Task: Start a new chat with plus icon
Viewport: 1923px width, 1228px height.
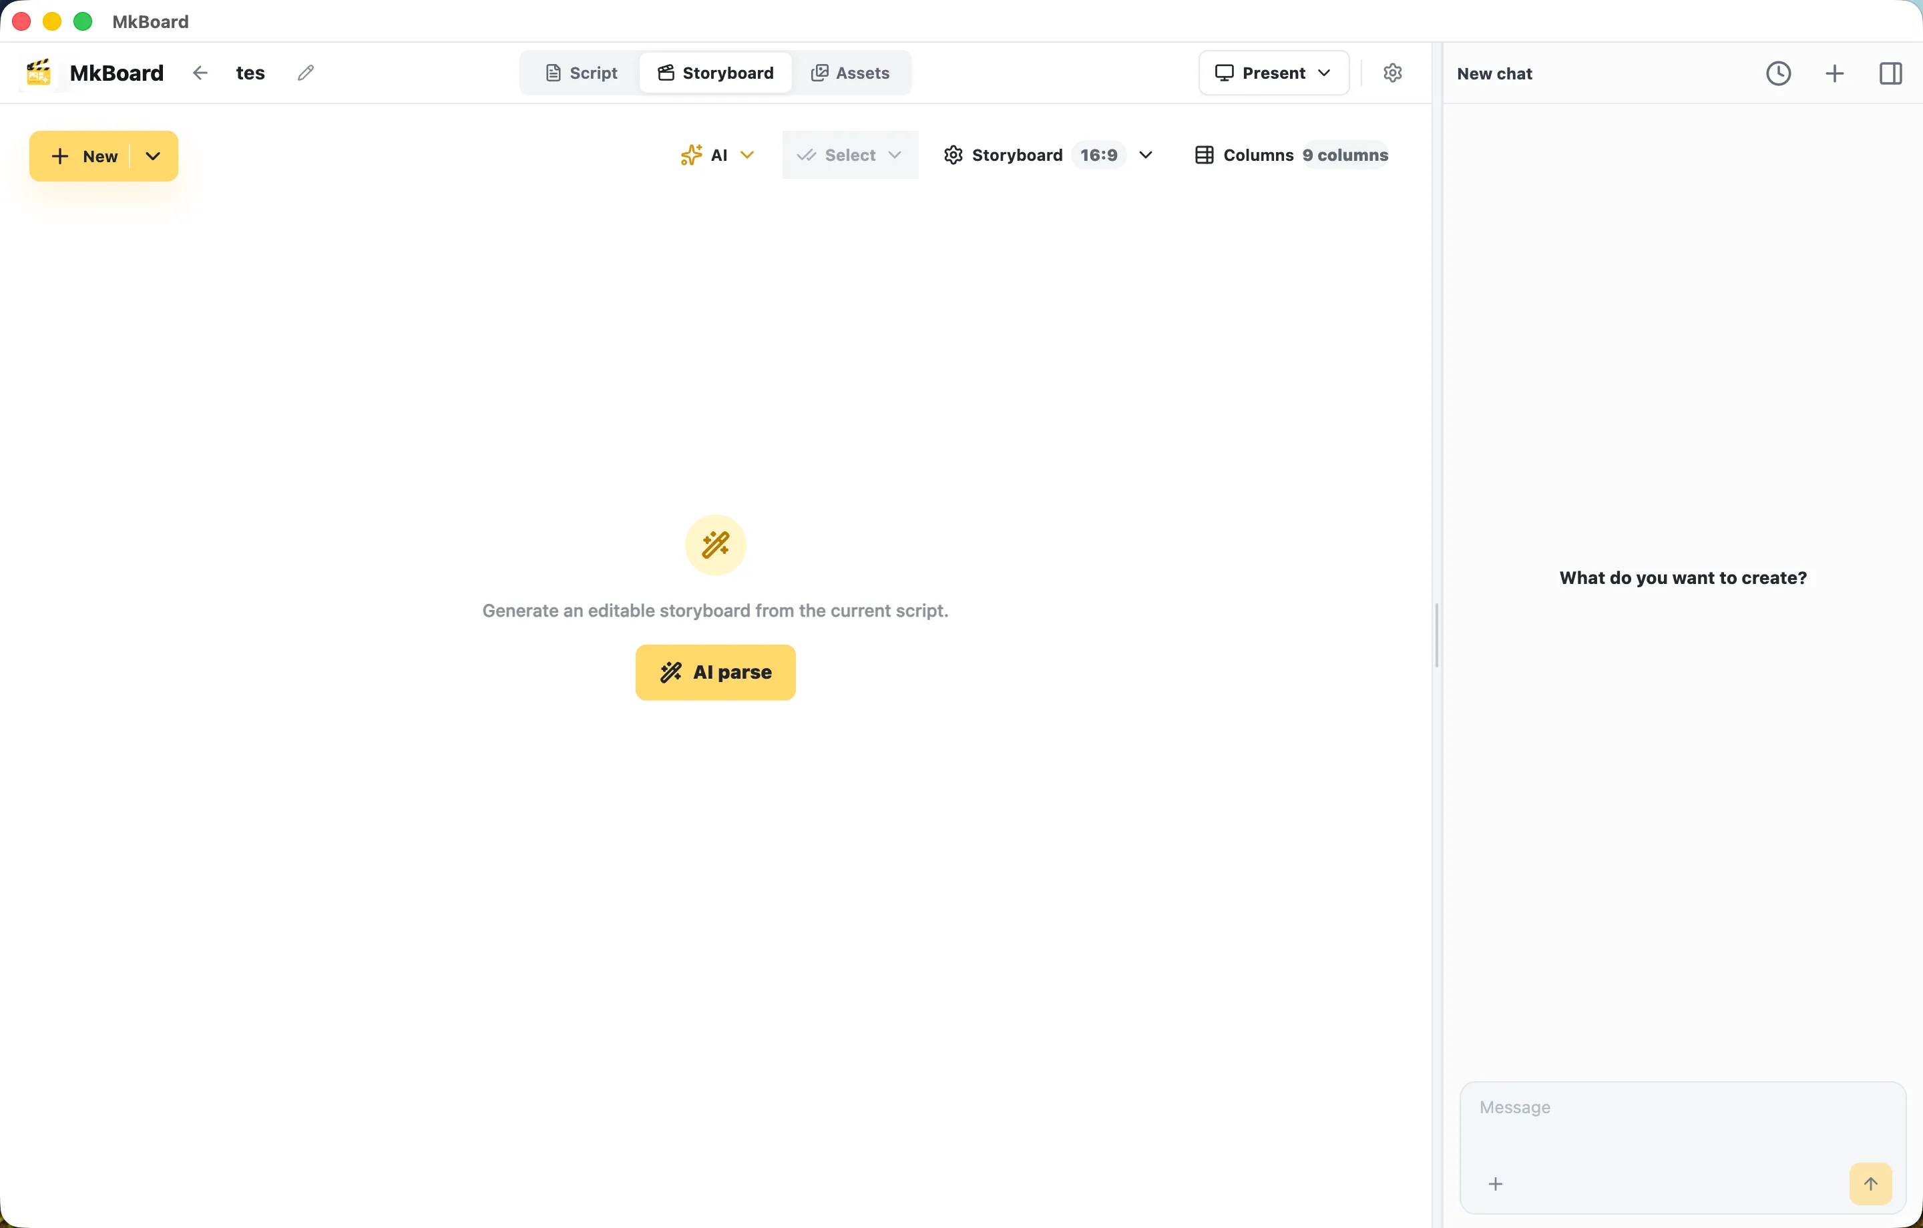Action: click(1835, 73)
